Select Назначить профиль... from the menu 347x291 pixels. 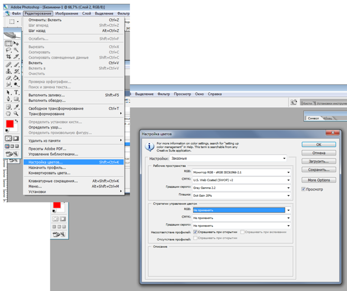click(73, 168)
